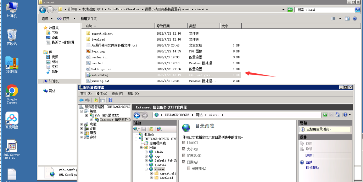The width and height of the screenshot is (363, 182).
Task: Click the IIS Manager forward navigation button
Action: tap(145, 115)
